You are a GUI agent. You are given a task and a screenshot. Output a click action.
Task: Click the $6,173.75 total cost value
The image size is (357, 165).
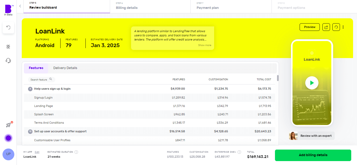(264, 89)
